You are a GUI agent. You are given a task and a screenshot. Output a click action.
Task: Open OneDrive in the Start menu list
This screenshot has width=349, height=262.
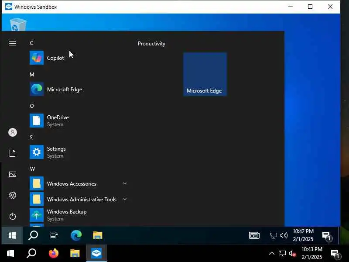[79, 121]
